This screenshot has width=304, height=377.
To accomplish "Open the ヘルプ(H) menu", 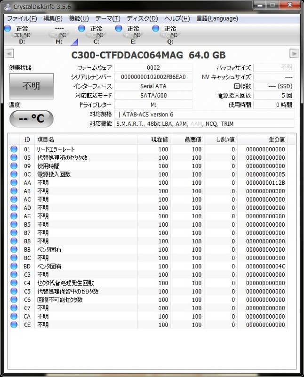I will (x=177, y=18).
